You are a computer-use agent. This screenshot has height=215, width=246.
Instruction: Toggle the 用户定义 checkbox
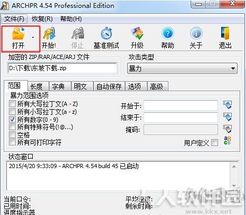[x=215, y=143]
